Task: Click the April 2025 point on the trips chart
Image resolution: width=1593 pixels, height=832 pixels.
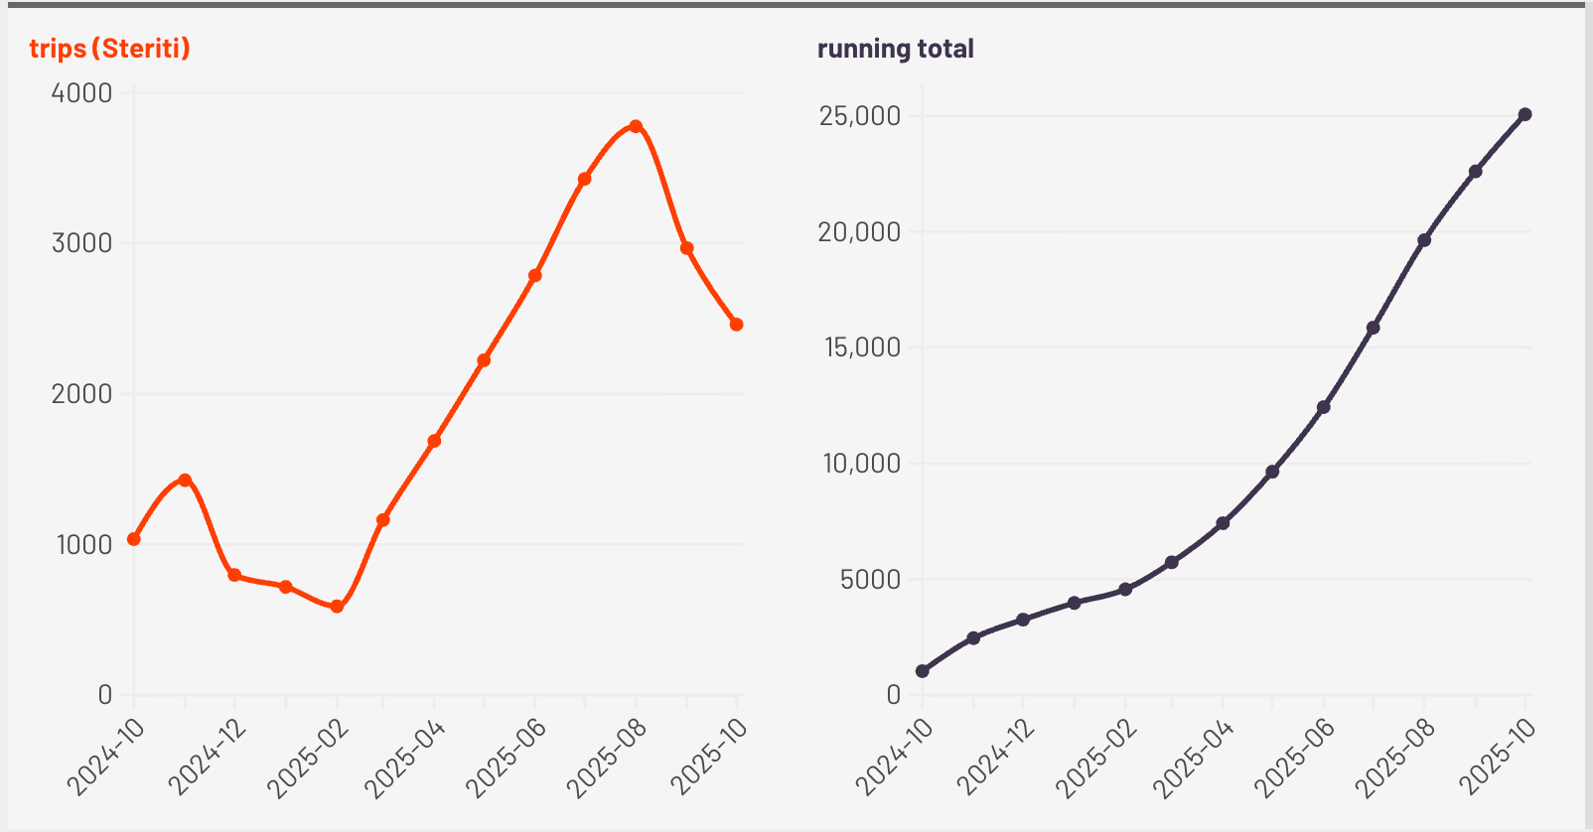Action: click(x=434, y=441)
